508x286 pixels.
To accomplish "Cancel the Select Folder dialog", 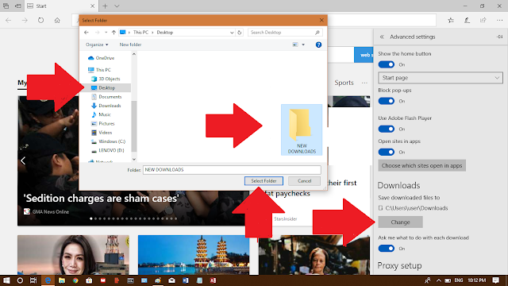I will 305,181.
